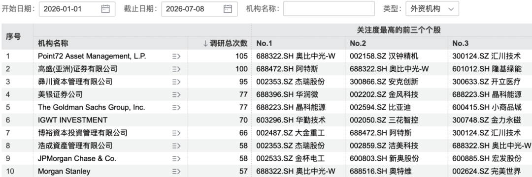
Task: Click list icon beside The Goldman Sachs Group
Action: click(176, 107)
